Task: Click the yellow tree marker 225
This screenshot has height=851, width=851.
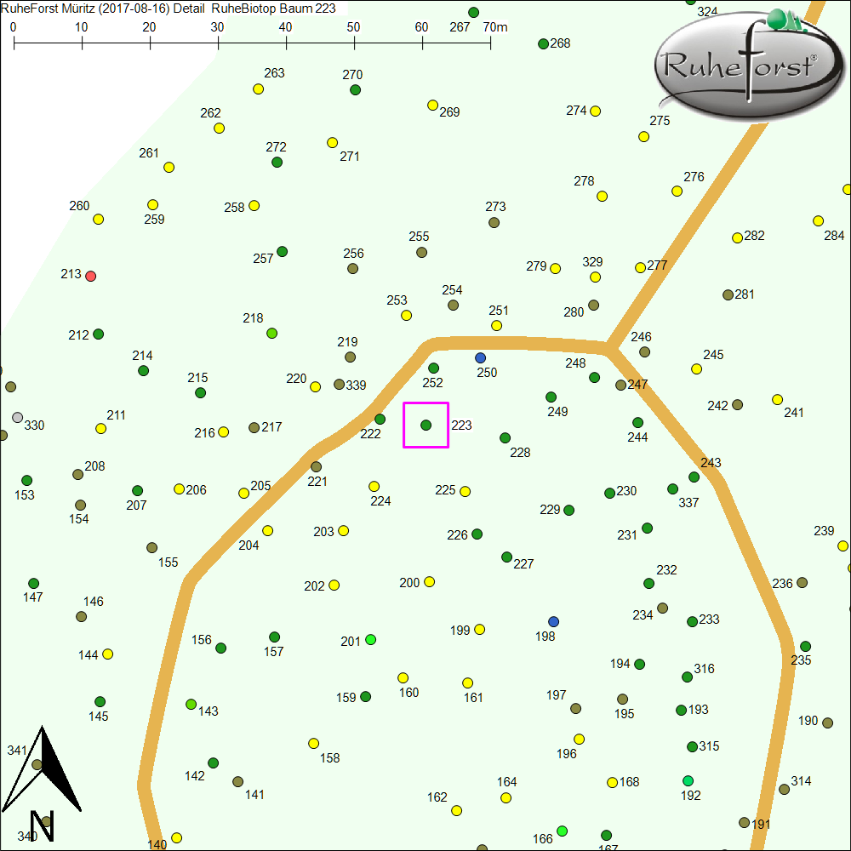Action: [x=465, y=491]
